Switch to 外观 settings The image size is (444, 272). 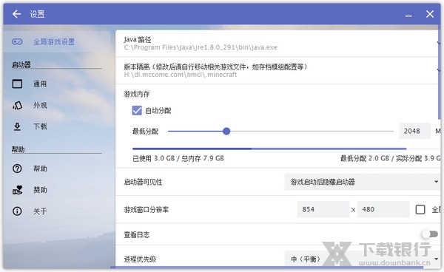(57, 105)
